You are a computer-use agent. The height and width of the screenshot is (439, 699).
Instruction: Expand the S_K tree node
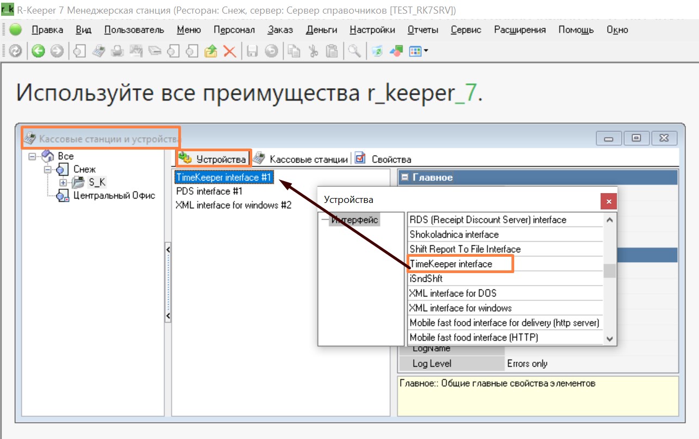[63, 182]
